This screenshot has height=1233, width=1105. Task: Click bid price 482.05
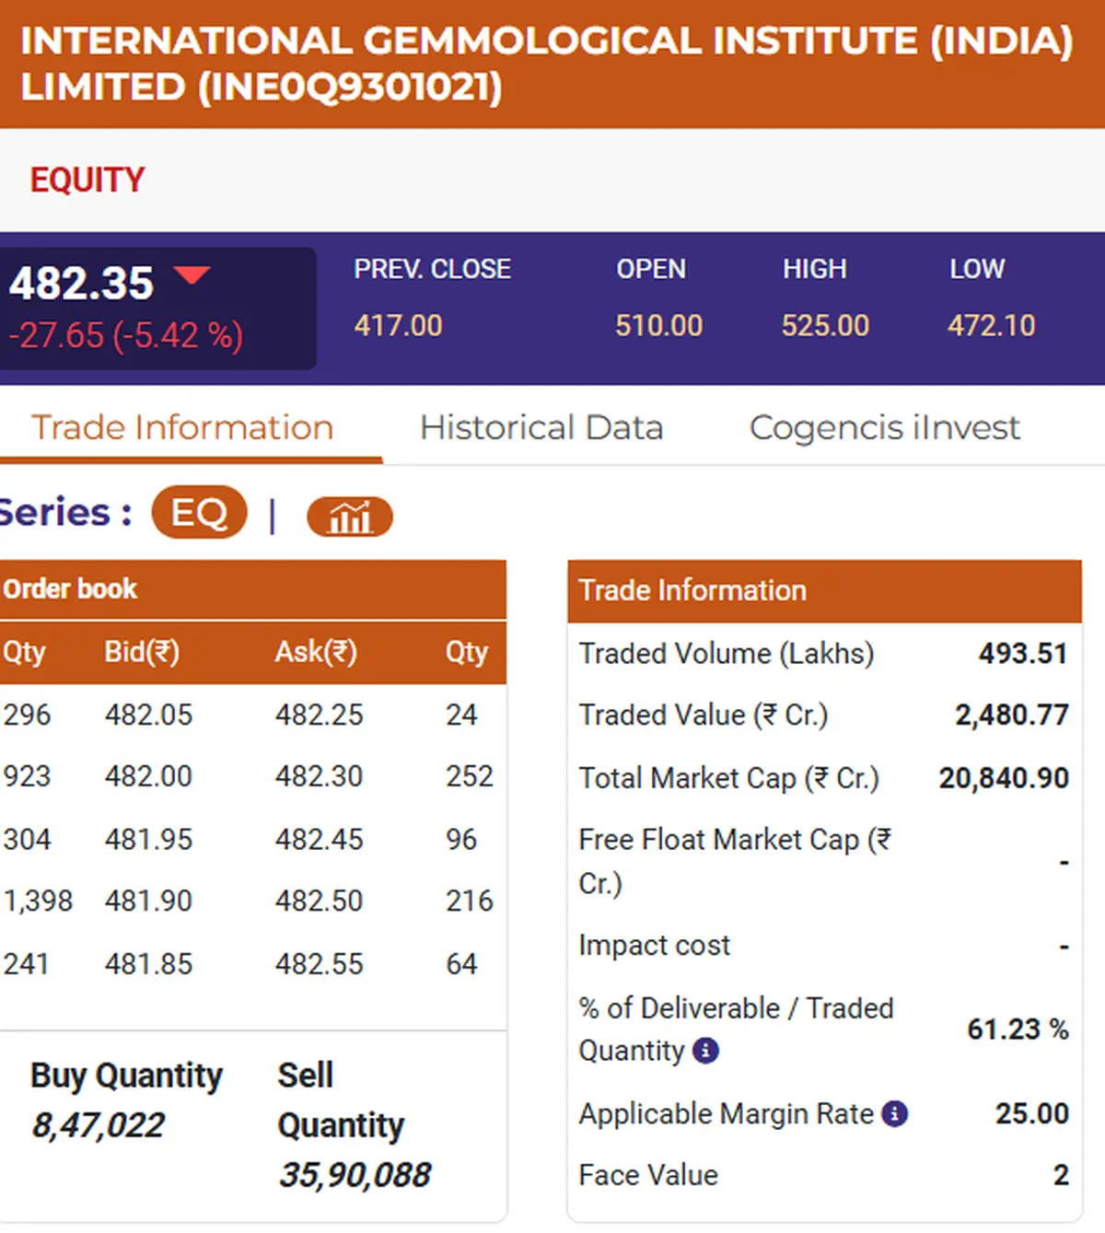pyautogui.click(x=149, y=715)
